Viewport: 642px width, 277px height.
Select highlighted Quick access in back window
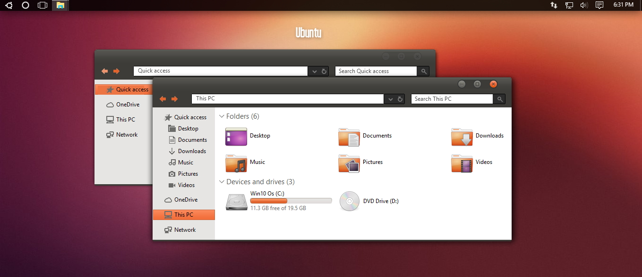pos(124,90)
